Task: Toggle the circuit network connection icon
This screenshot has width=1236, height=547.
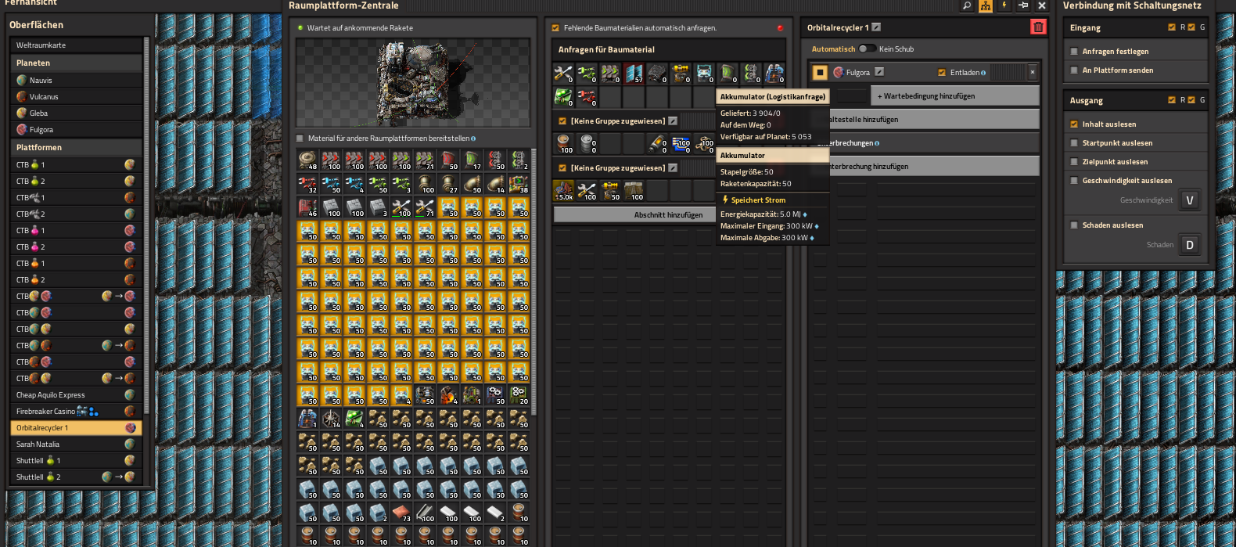Action: tap(986, 5)
